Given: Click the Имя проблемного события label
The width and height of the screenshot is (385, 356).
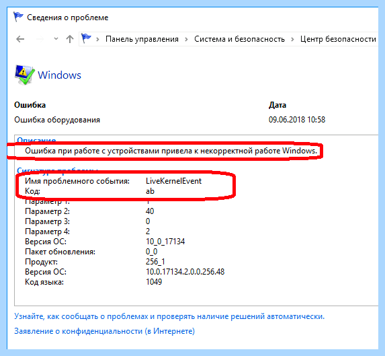Looking at the screenshot, I should click(77, 181).
